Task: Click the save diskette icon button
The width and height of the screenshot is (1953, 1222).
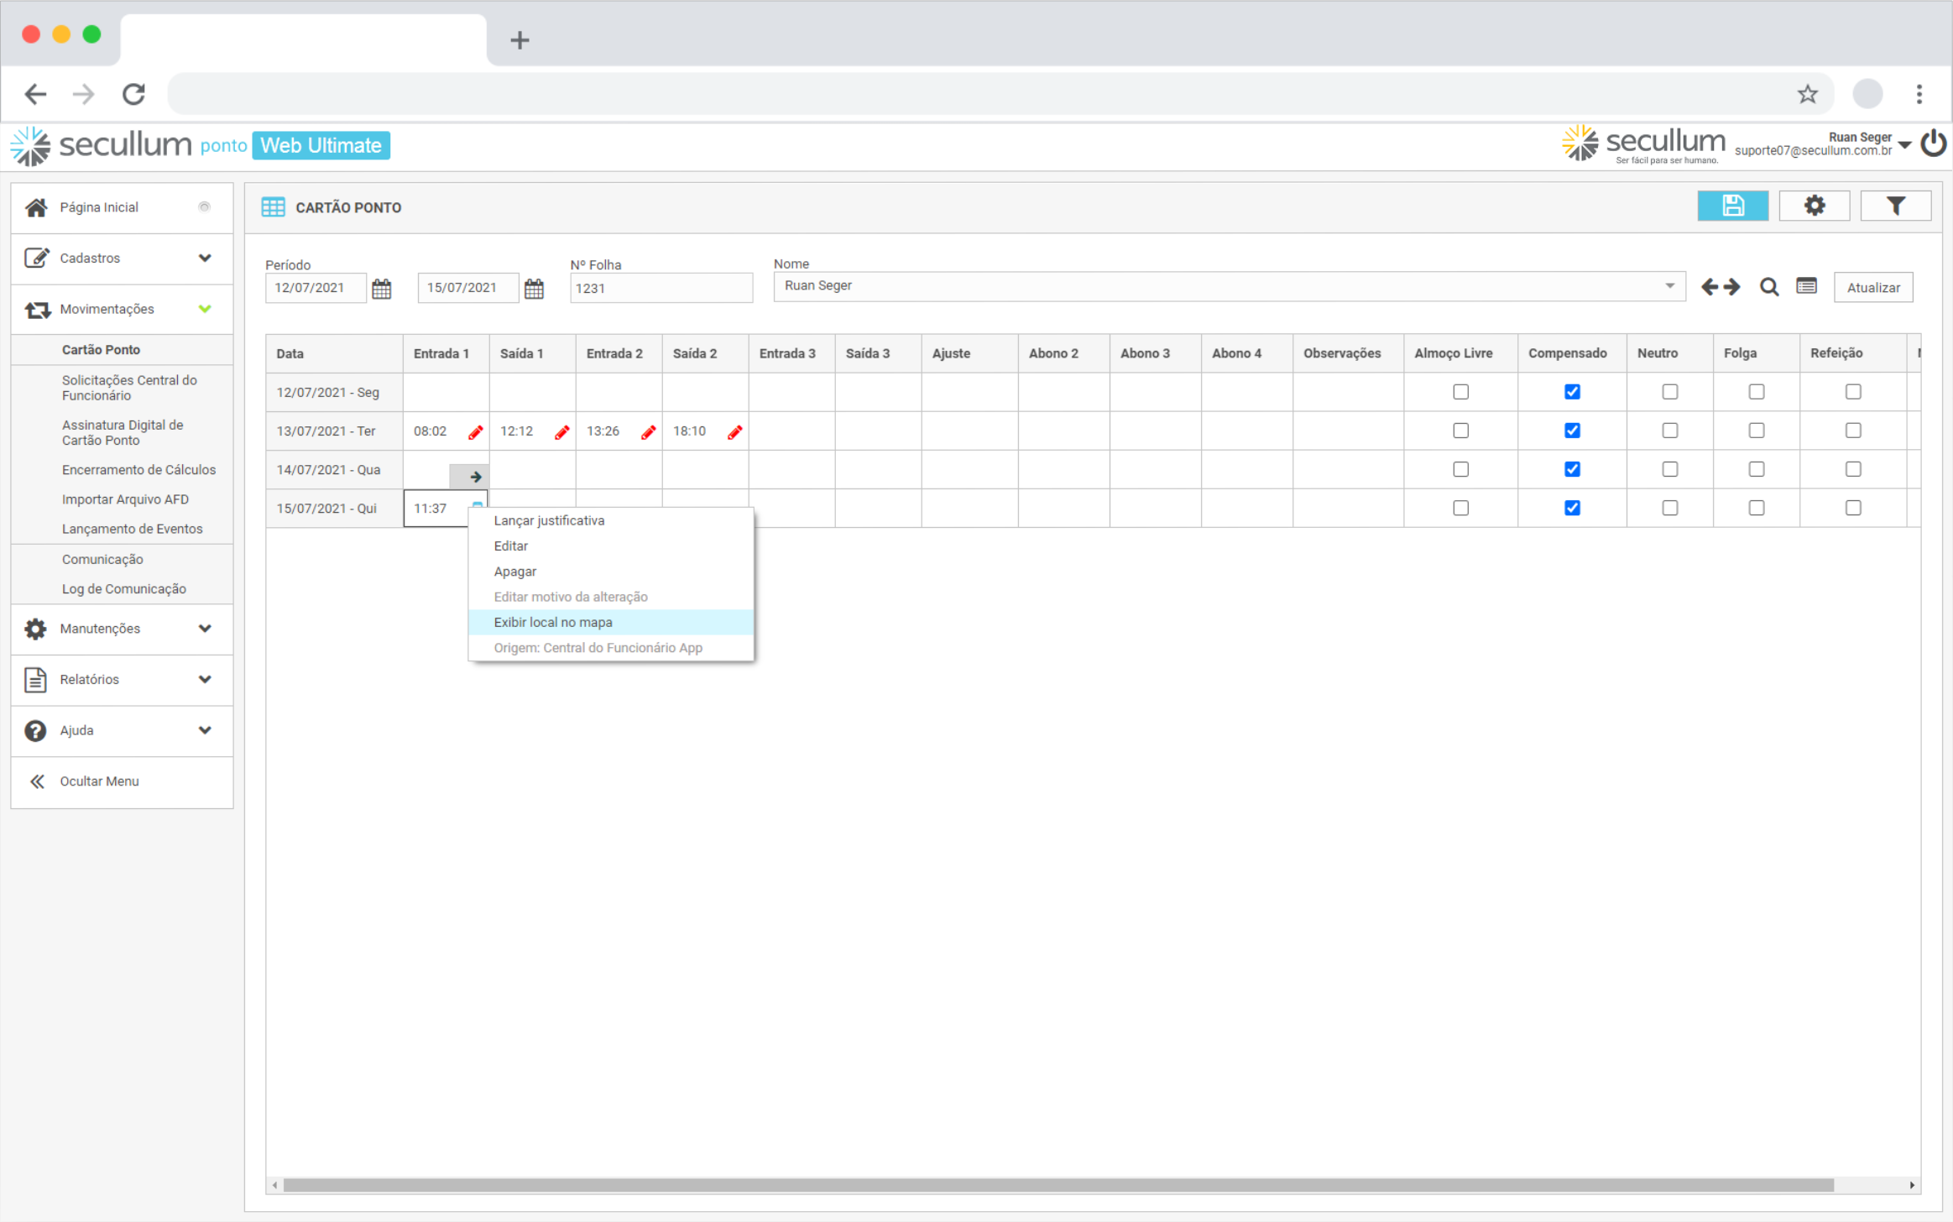Action: pos(1731,206)
